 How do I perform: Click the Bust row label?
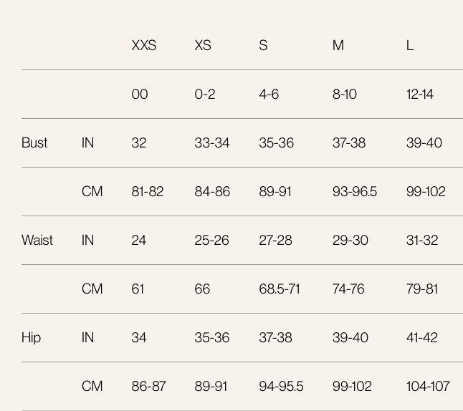pyautogui.click(x=34, y=142)
